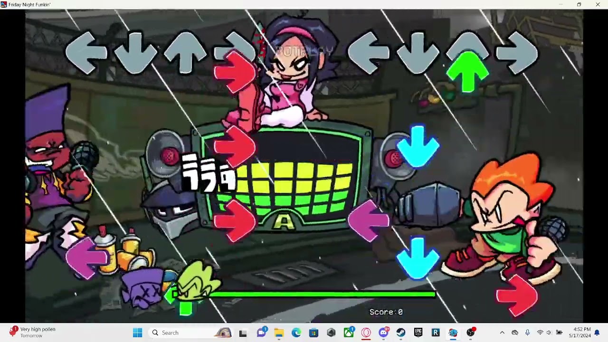608x342 pixels.
Task: Open Steam from taskbar
Action: [x=401, y=332]
